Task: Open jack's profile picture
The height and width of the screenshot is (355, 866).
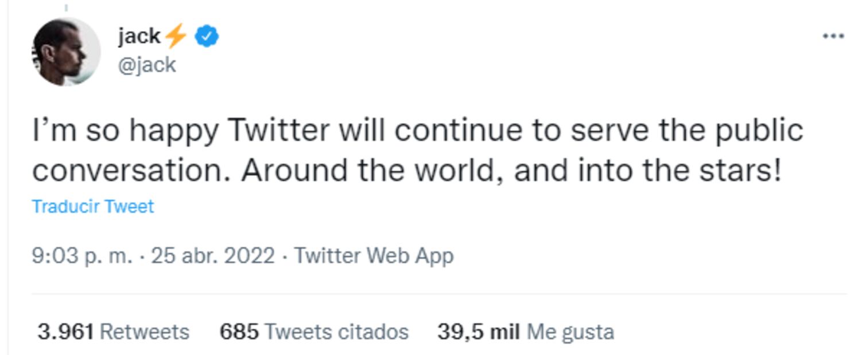Action: pos(66,52)
